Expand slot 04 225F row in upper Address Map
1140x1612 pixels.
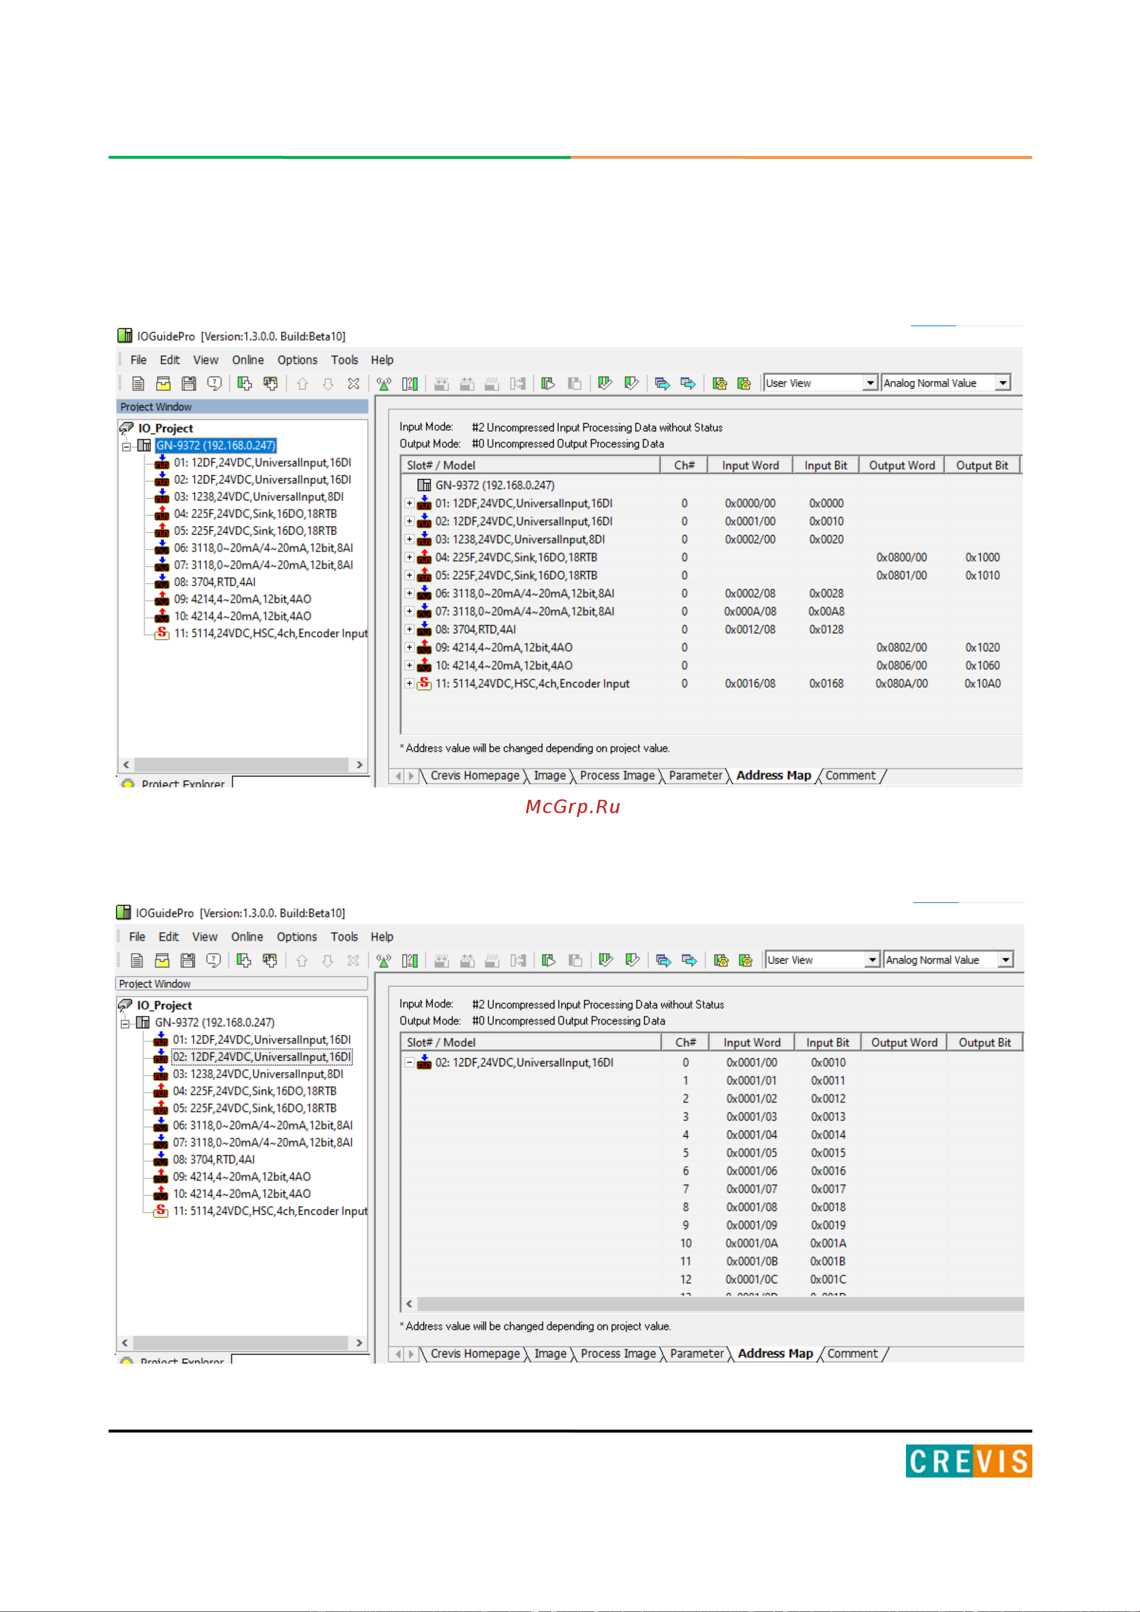click(x=409, y=558)
